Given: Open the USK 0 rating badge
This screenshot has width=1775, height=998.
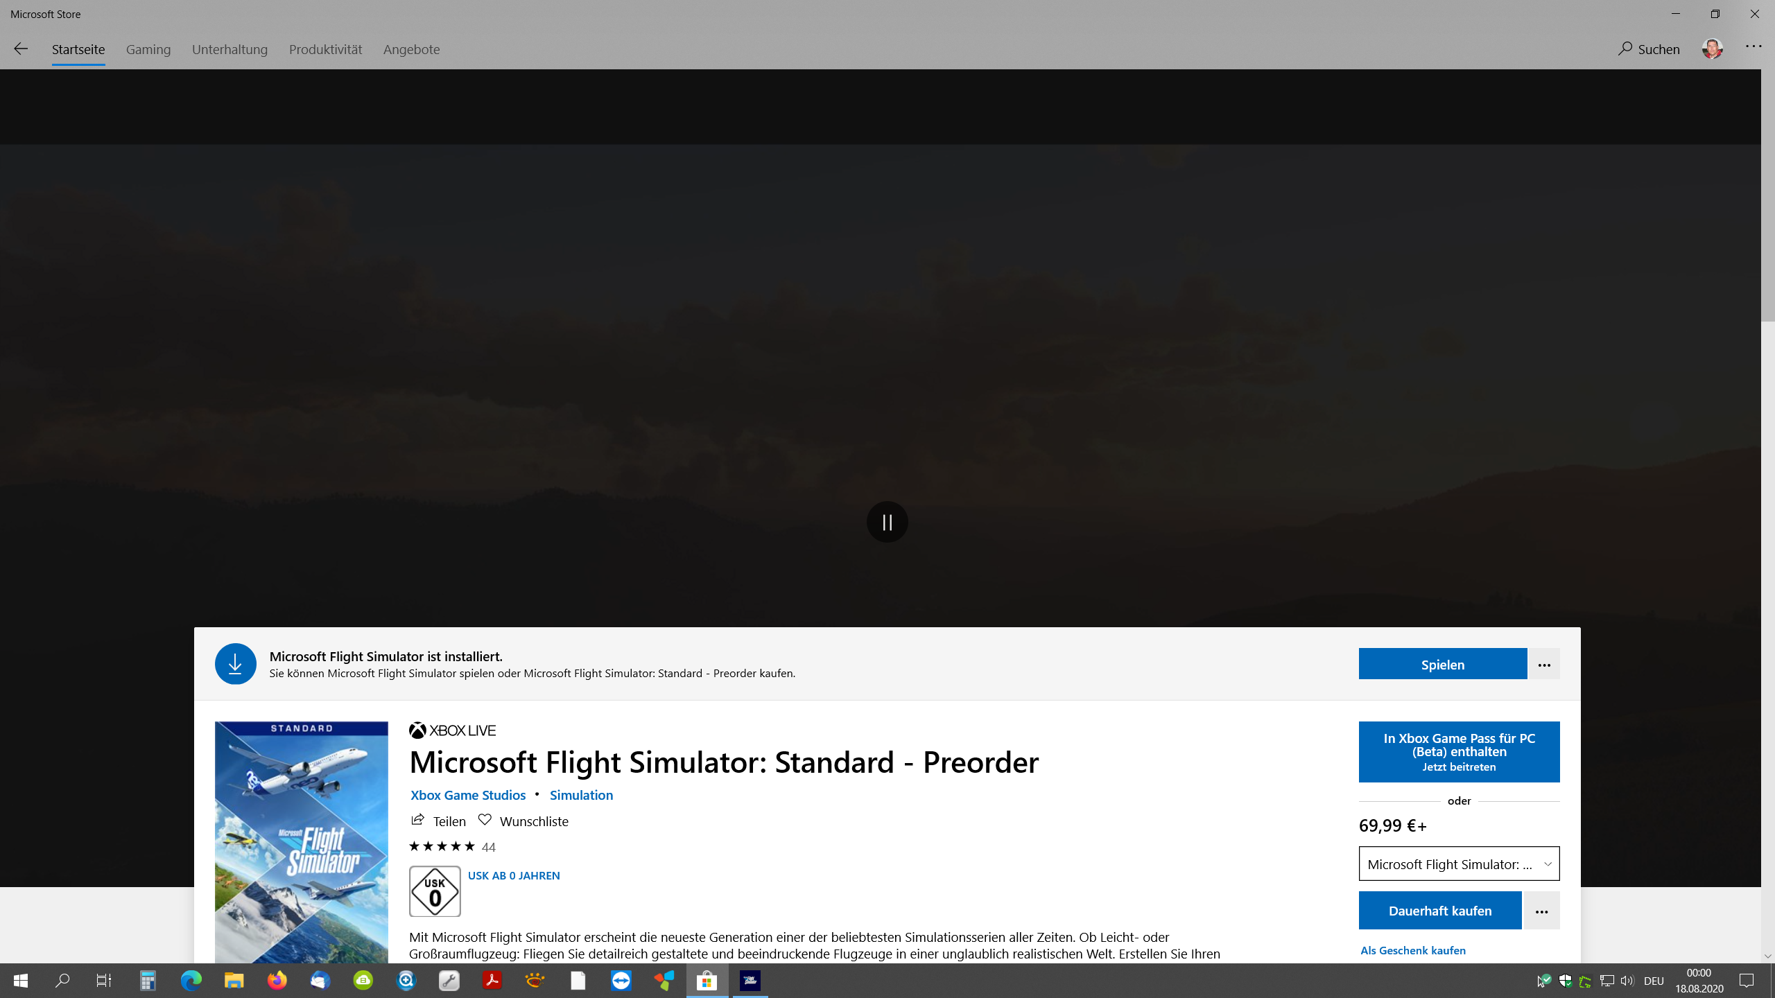Looking at the screenshot, I should (435, 891).
